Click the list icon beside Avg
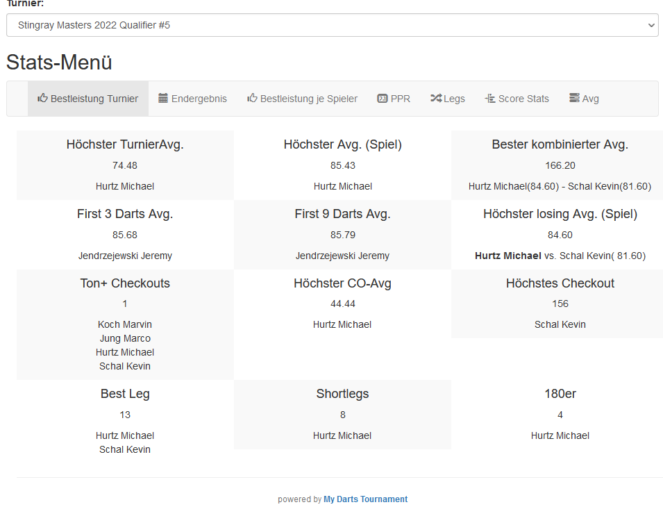Viewport: 663px width, 507px height. pyautogui.click(x=574, y=99)
